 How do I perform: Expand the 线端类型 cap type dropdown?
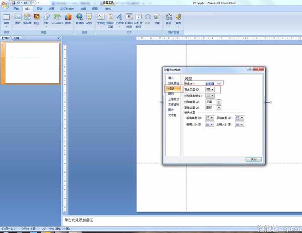coord(219,102)
